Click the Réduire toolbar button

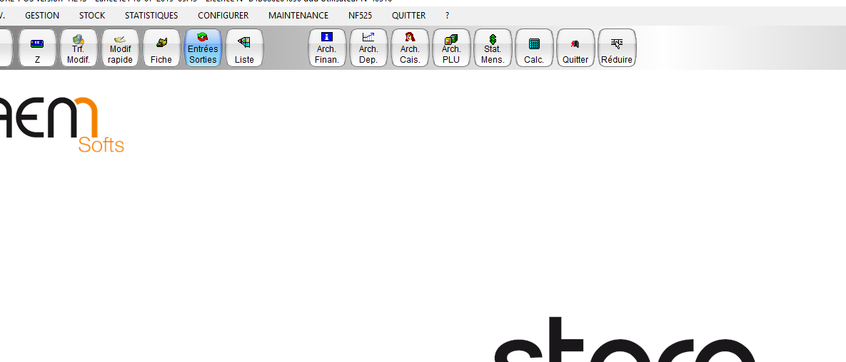click(x=617, y=48)
